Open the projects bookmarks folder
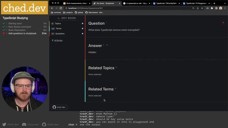The height and width of the screenshot is (128, 228). click(x=68, y=13)
